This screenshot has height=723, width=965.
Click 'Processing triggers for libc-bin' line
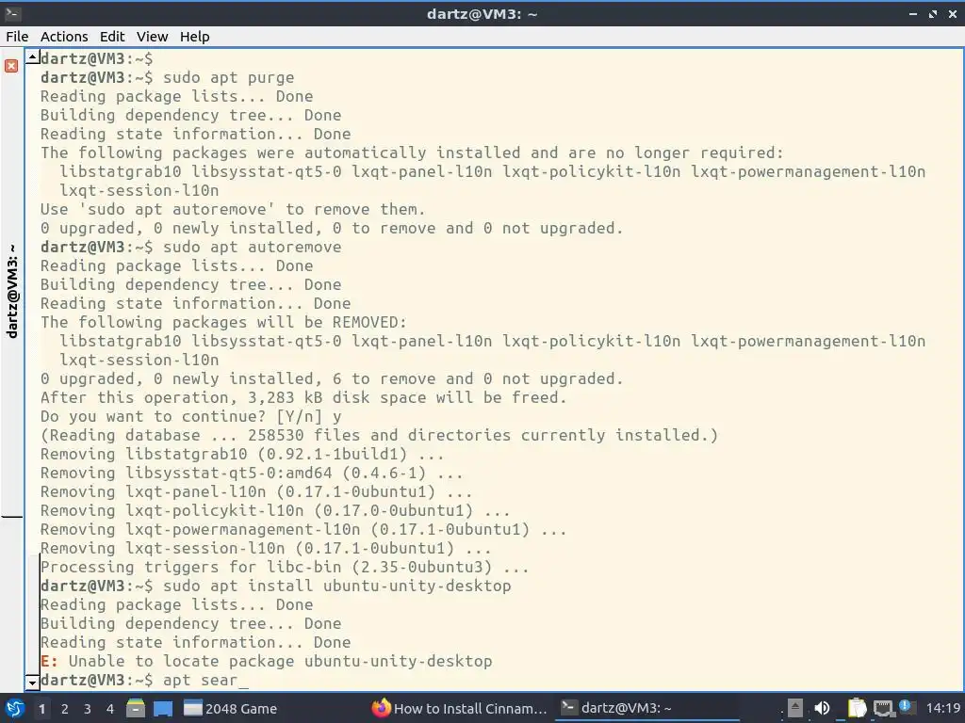[285, 567]
